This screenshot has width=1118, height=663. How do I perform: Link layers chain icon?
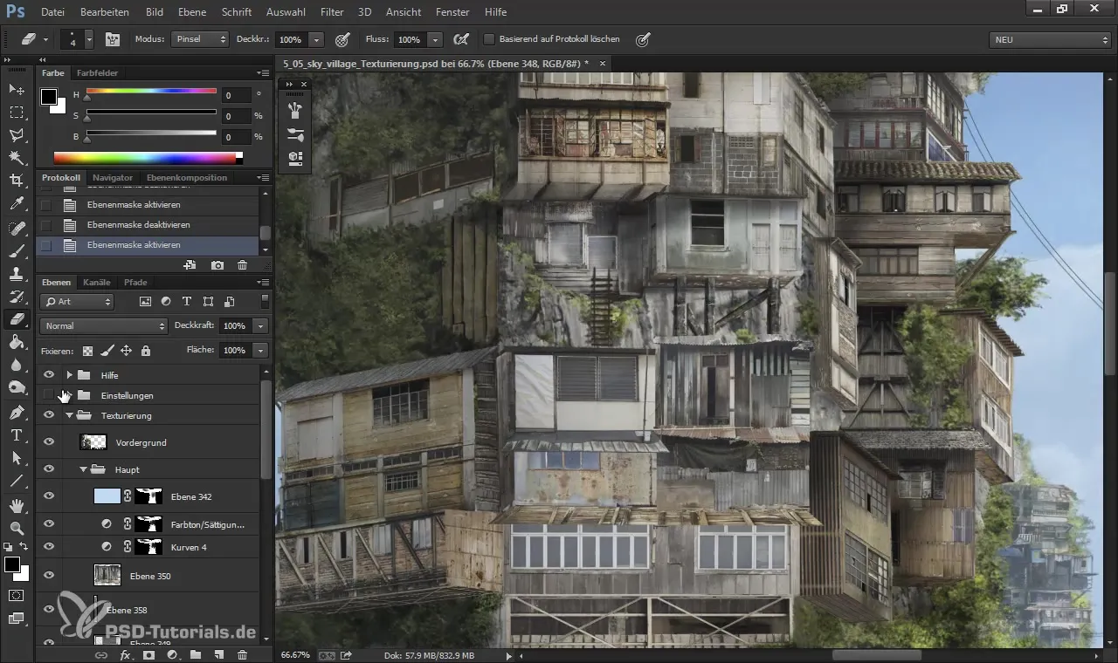coord(100,654)
